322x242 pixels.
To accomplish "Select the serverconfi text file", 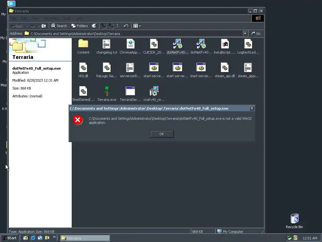I will pyautogui.click(x=130, y=70).
